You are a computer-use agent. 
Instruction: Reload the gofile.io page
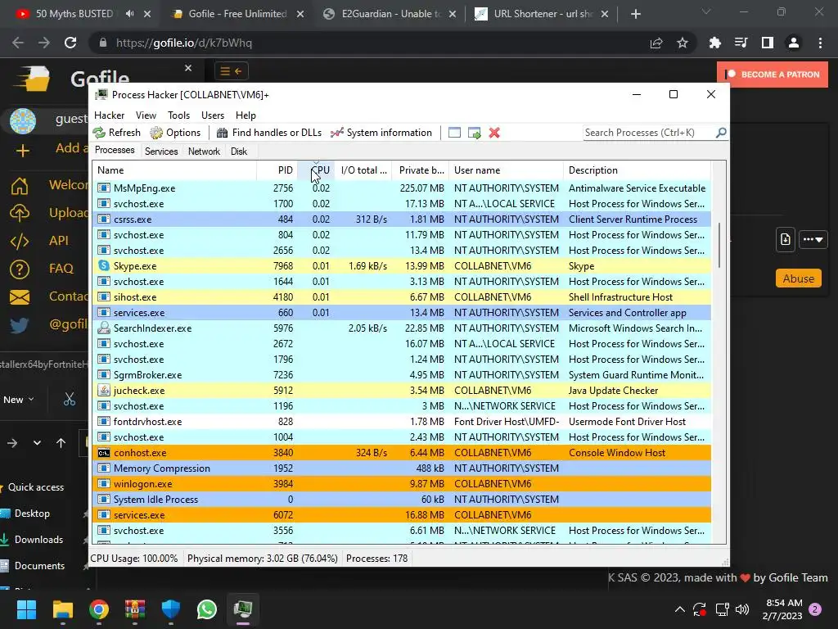[70, 43]
